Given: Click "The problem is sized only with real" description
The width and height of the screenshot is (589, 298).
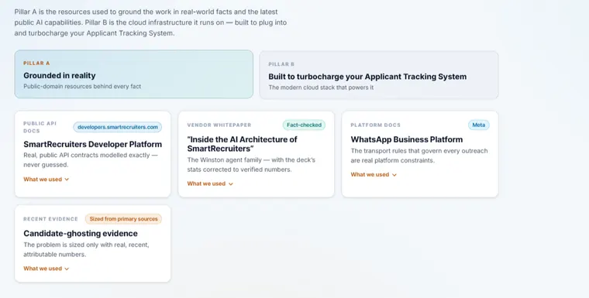Looking at the screenshot, I should pyautogui.click(x=86, y=249).
